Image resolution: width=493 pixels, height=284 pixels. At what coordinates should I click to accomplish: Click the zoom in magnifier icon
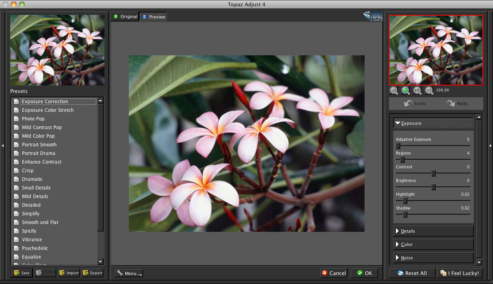tap(405, 90)
